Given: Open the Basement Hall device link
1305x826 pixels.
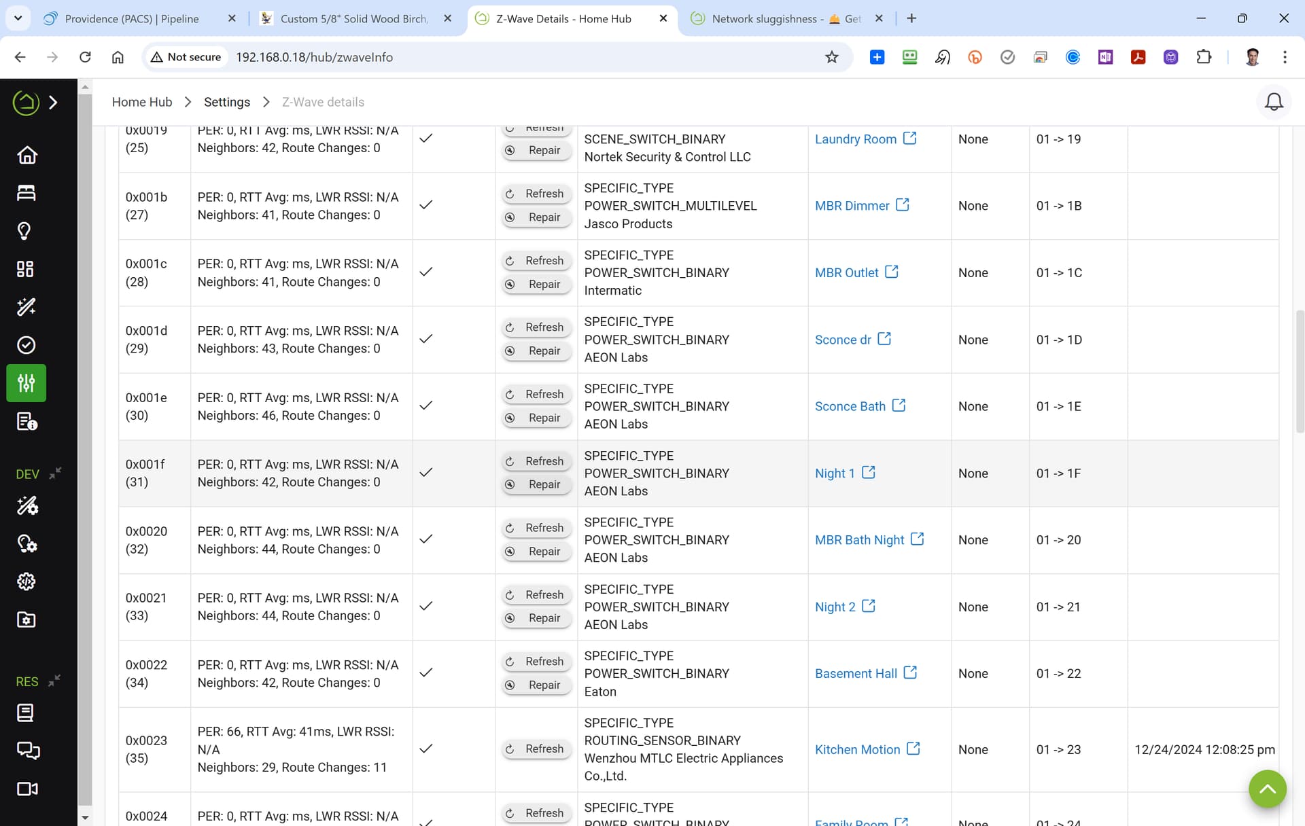Looking at the screenshot, I should click(856, 673).
